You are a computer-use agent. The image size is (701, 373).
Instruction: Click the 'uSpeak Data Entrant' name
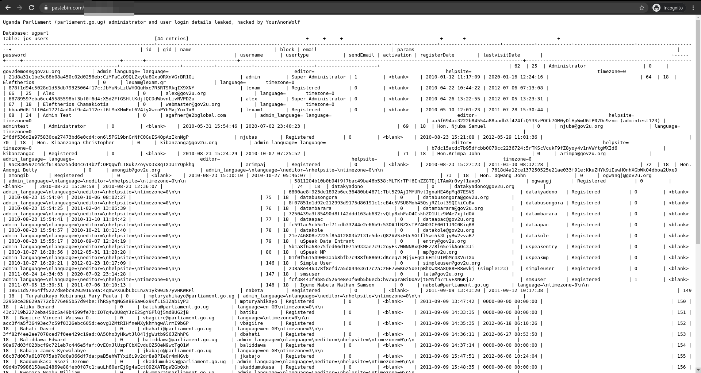(x=327, y=241)
